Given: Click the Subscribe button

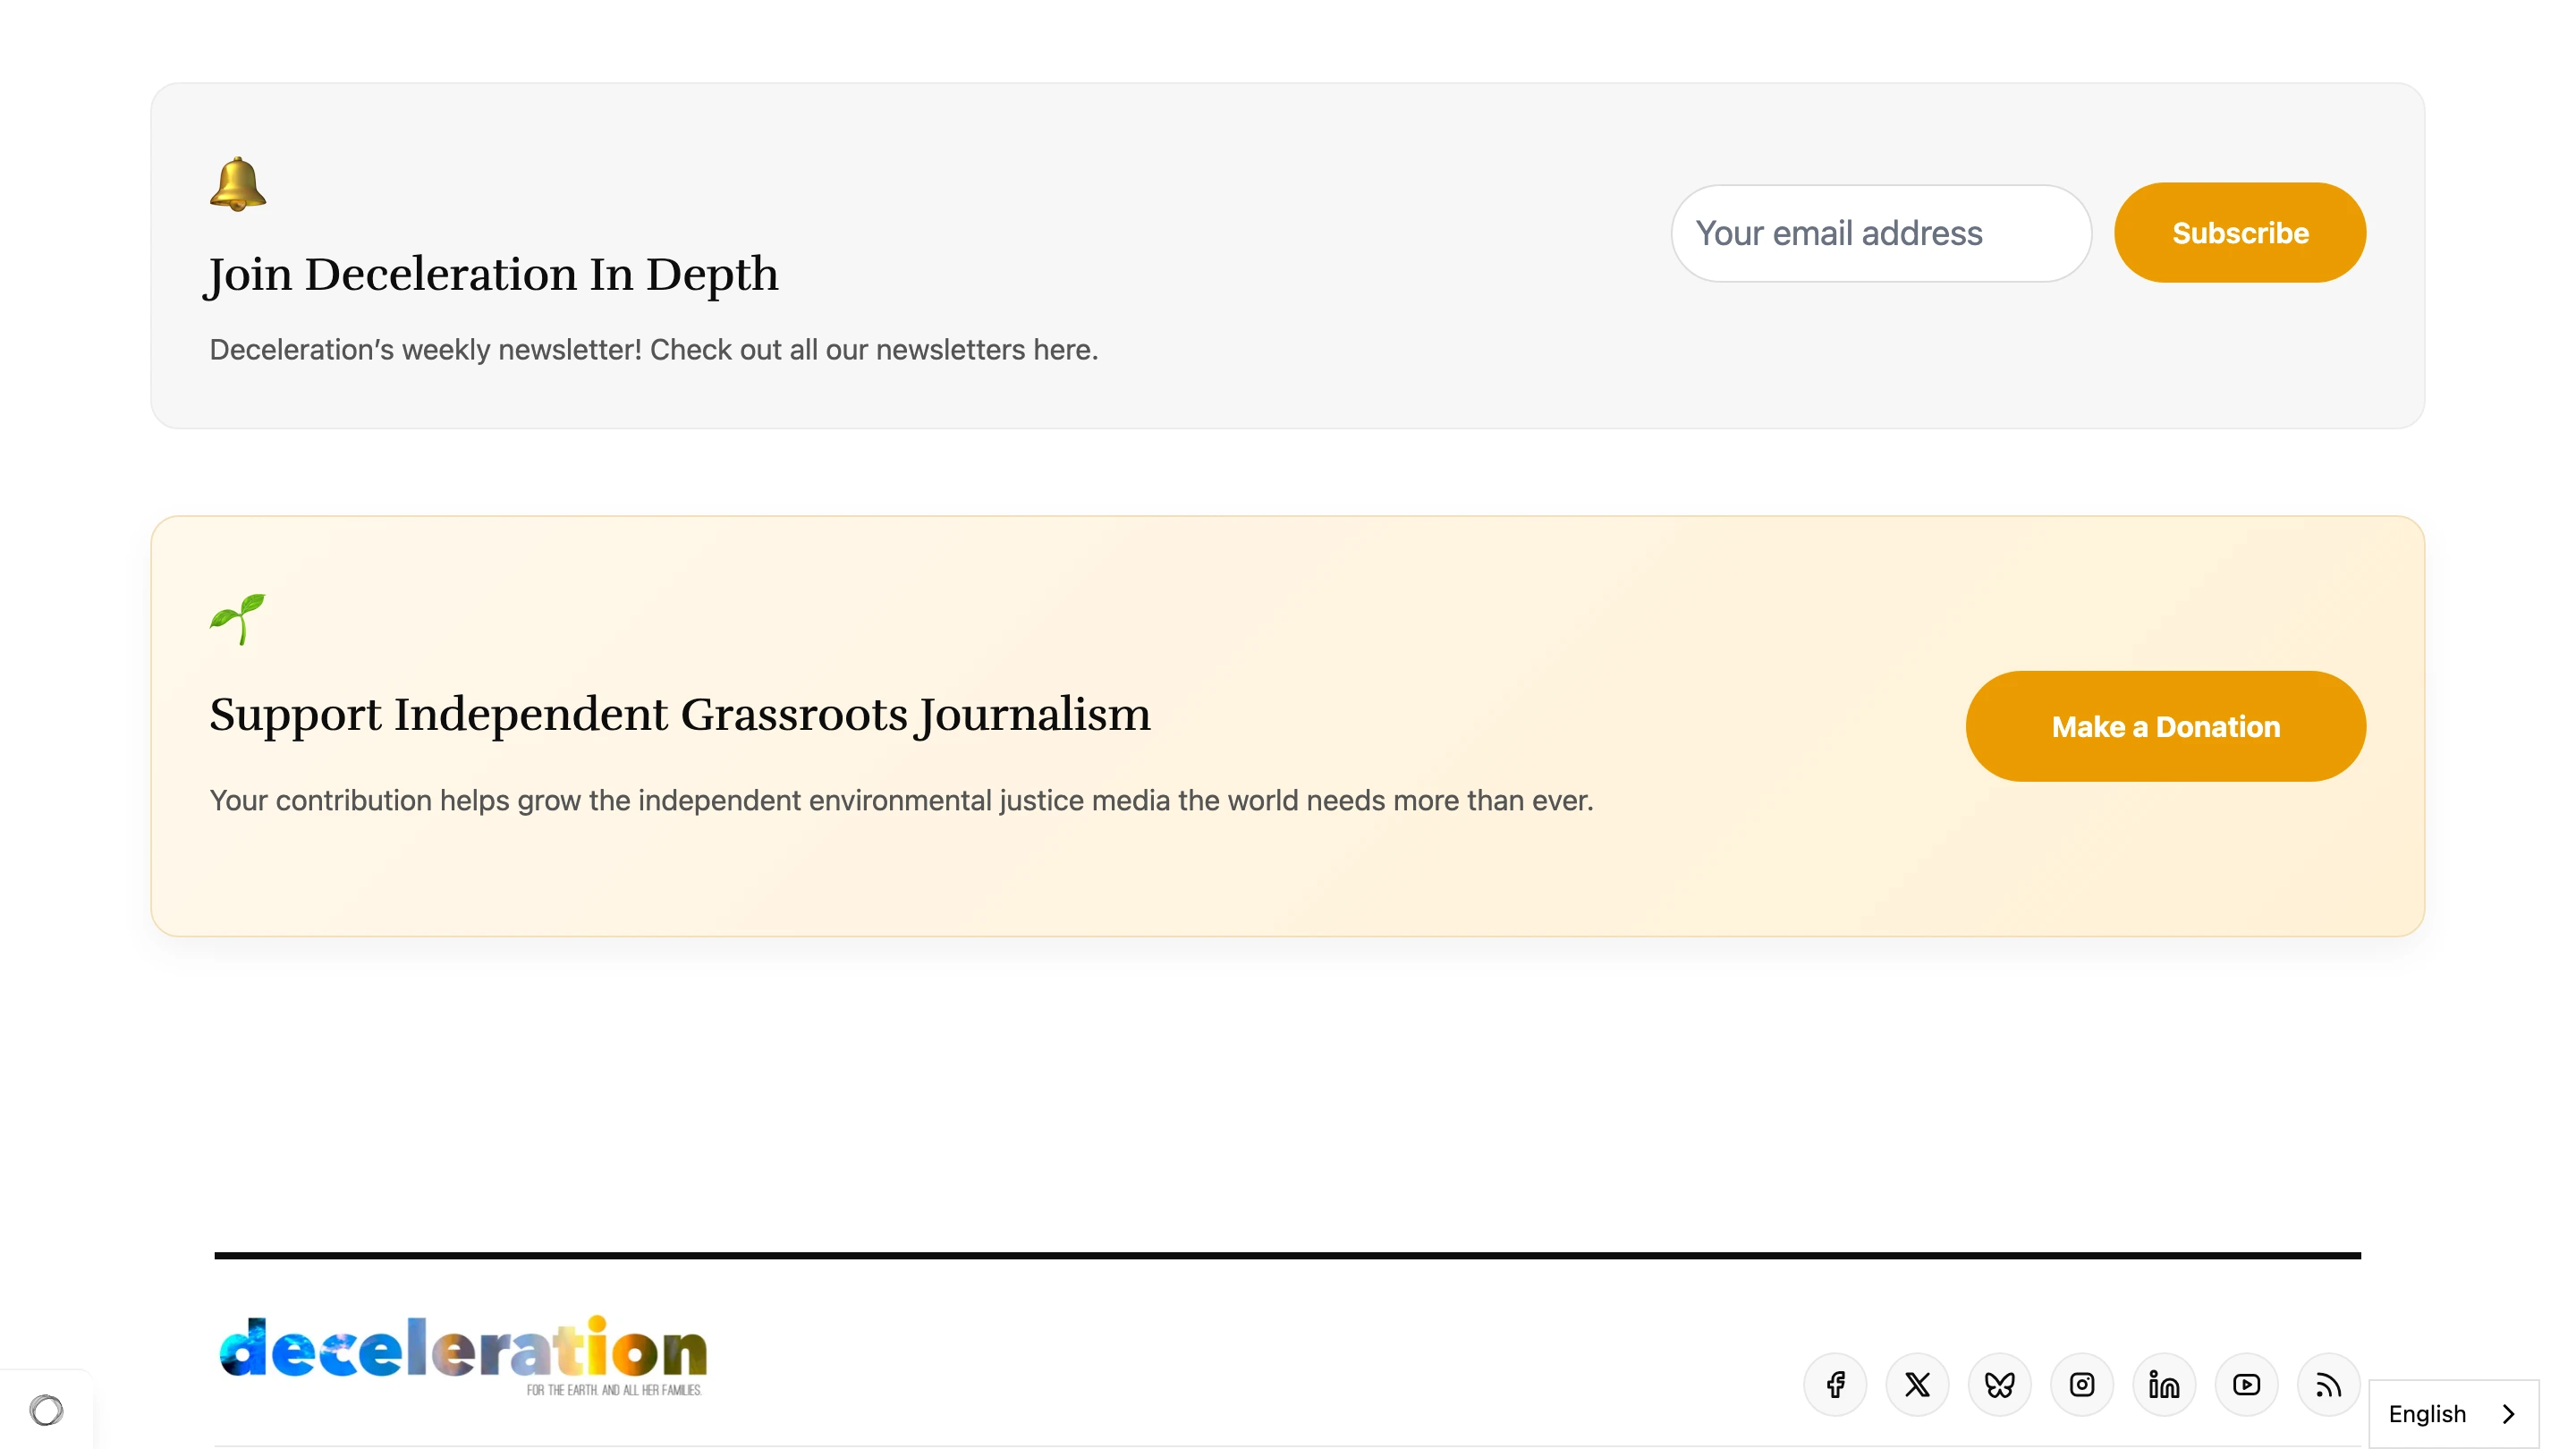Looking at the screenshot, I should 2240,233.
